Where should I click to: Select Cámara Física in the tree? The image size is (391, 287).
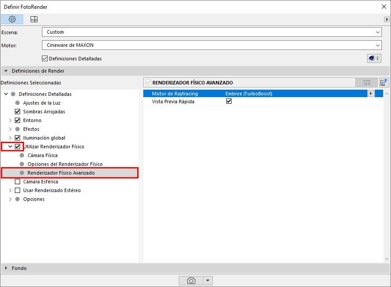click(42, 155)
